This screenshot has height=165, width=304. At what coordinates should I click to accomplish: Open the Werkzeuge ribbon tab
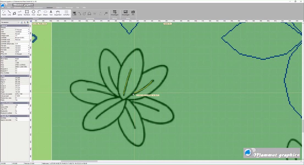pos(69,7)
